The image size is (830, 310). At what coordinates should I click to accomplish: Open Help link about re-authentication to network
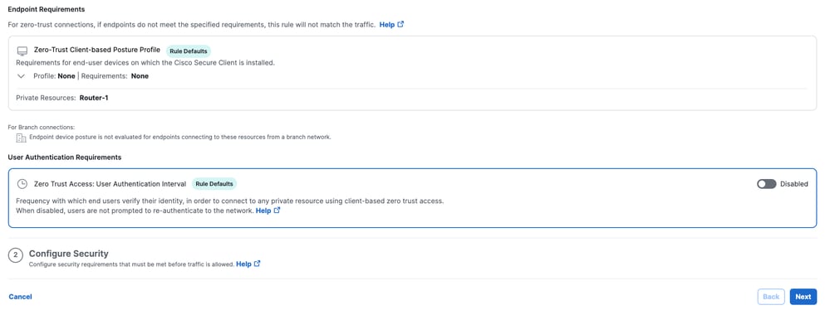(263, 211)
